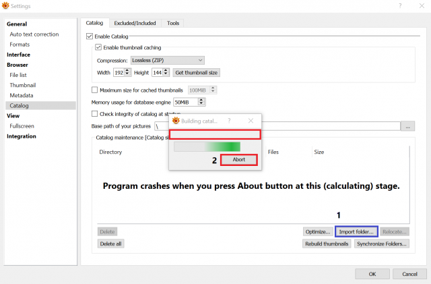This screenshot has width=431, height=284.
Task: Click the memory usage spinner arrows
Action: (x=201, y=102)
